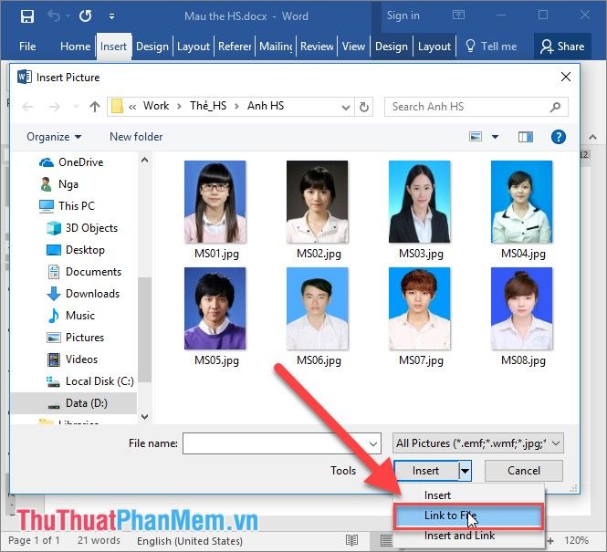Expand the Organize dropdown menu
This screenshot has height=552, width=607.
click(x=54, y=137)
